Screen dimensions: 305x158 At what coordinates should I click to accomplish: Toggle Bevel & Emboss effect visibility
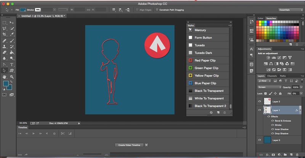coord(273,121)
